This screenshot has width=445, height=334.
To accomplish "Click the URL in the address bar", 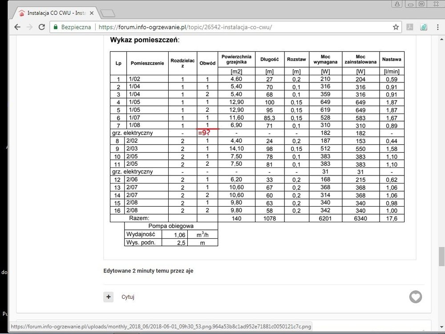I will (185, 27).
